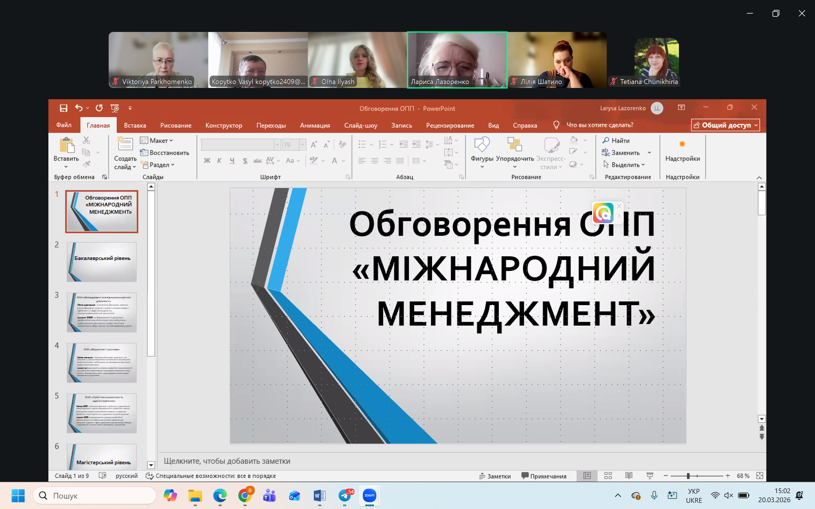The height and width of the screenshot is (509, 815).
Task: Click the zoom level slider handle
Action: pos(689,476)
